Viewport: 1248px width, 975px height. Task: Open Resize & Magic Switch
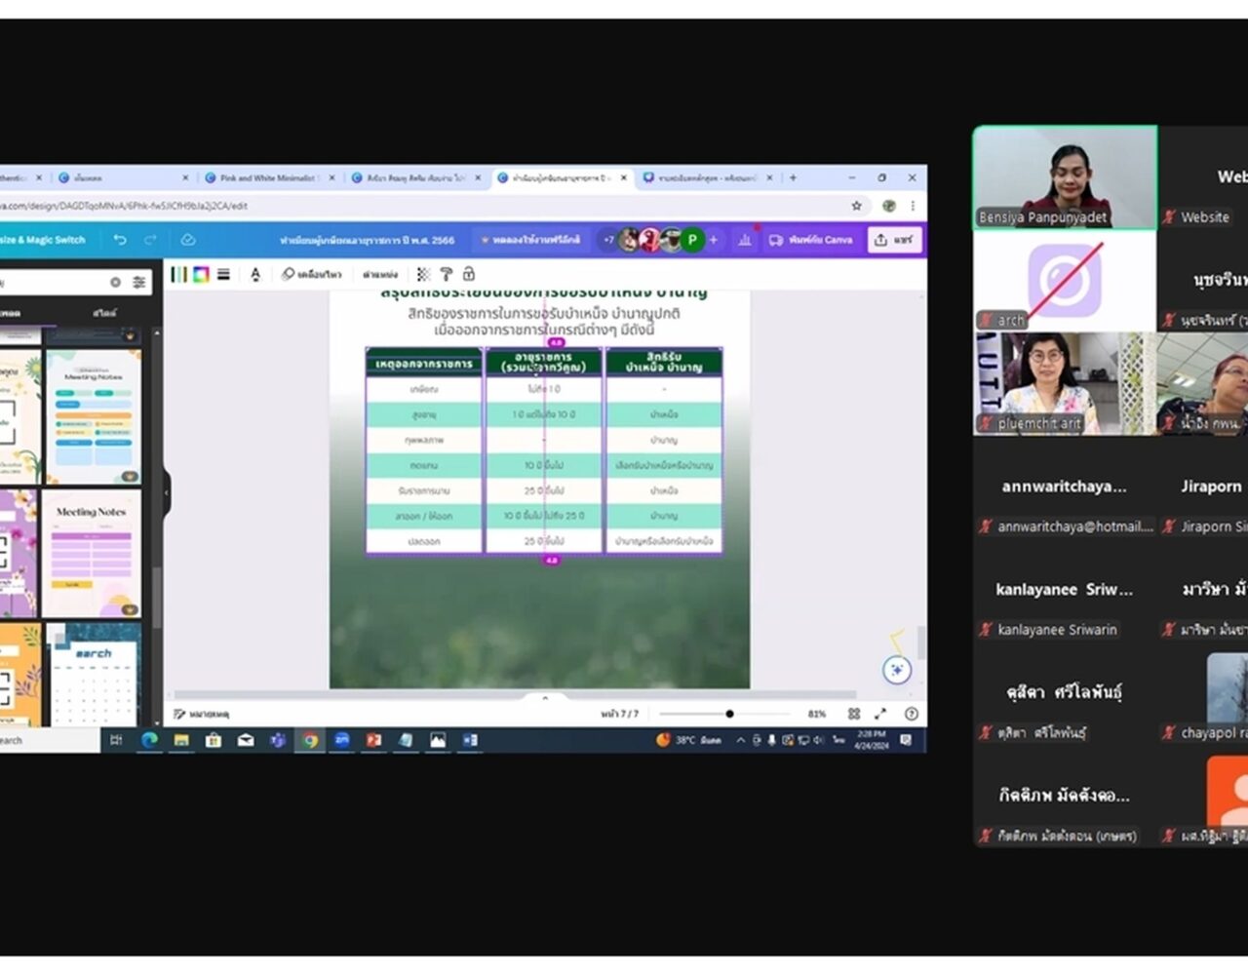(x=43, y=240)
